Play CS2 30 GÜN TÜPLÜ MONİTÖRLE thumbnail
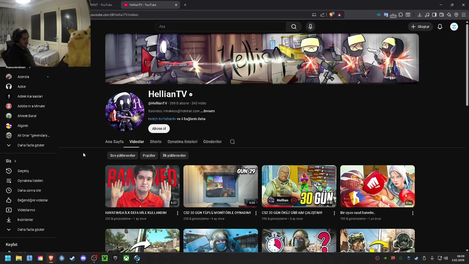This screenshot has width=469, height=264. pyautogui.click(x=221, y=186)
